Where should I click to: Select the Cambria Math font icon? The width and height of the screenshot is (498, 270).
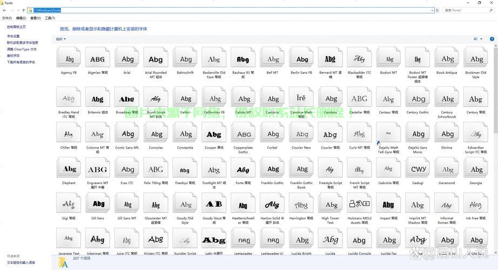(301, 97)
